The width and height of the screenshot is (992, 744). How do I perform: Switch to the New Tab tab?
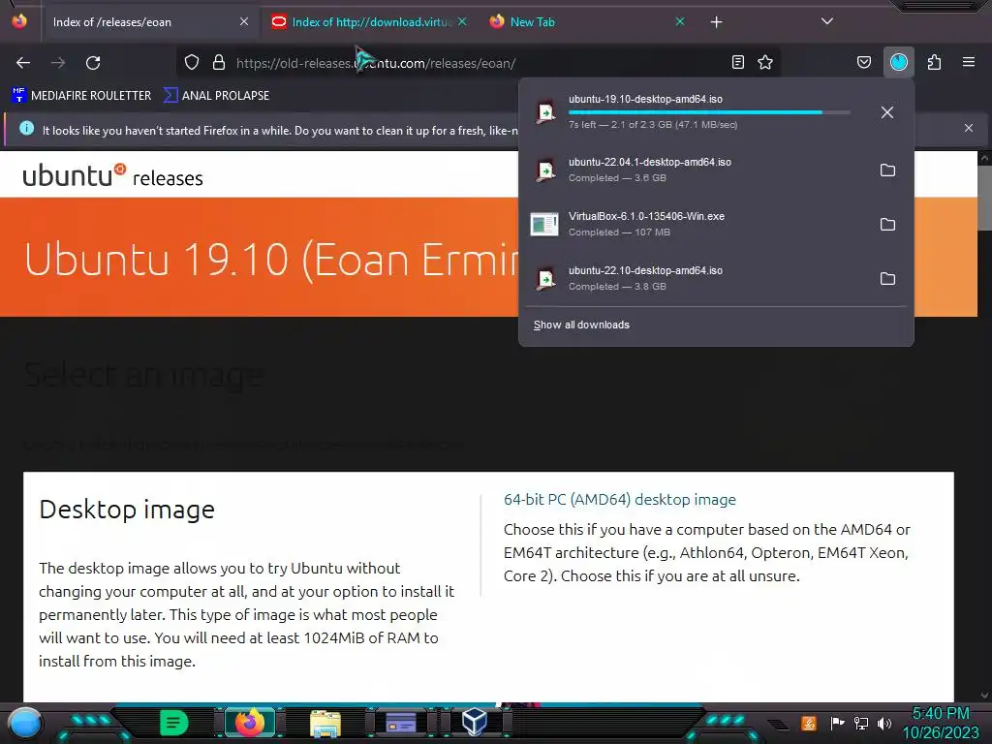(x=585, y=22)
